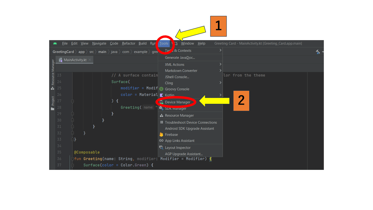The height and width of the screenshot is (210, 373).
Task: Select the com breadcrumb segment
Action: point(126,52)
